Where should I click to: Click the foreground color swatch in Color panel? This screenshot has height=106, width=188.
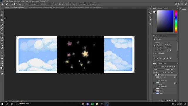point(154,12)
